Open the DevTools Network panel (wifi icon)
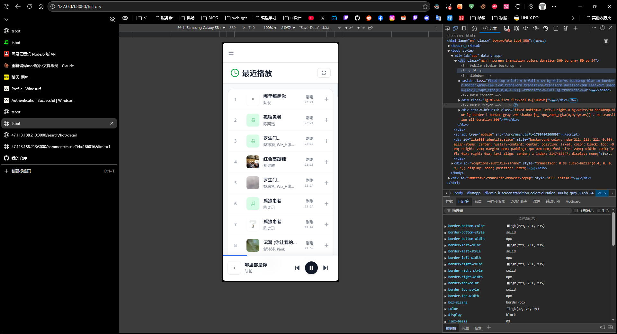This screenshot has width=617, height=334. point(525,28)
